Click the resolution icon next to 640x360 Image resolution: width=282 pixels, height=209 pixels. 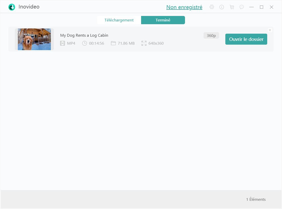coord(143,43)
